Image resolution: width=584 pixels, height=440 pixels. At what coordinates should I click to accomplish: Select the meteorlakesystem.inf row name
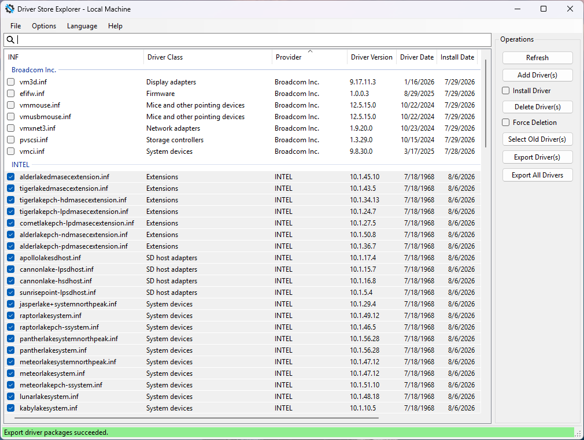click(52, 374)
